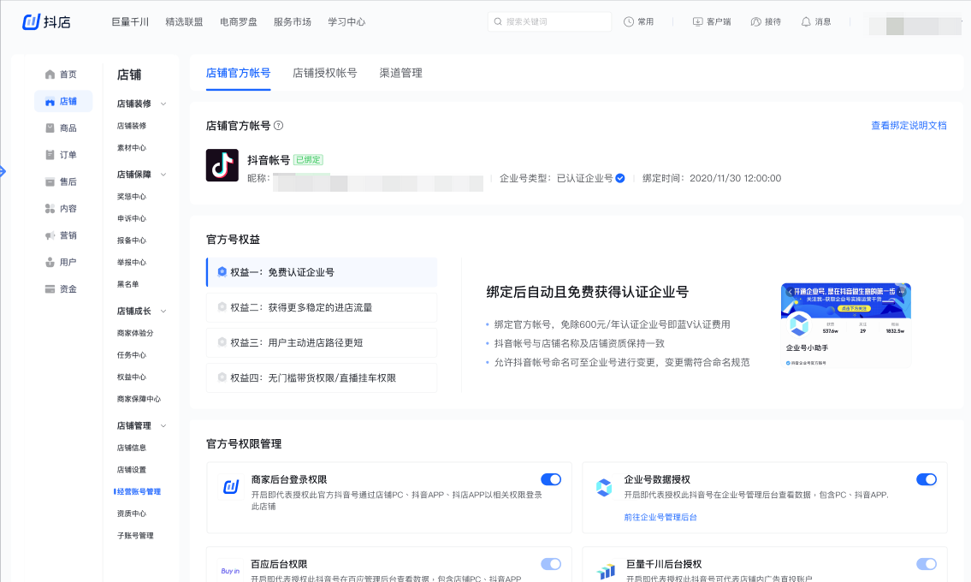Image resolution: width=971 pixels, height=582 pixels.
Task: Open 订单 orders icon in sidebar
Action: click(x=50, y=155)
